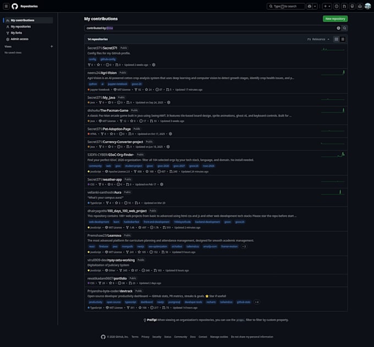374x347 pixels.
Task: Open the vellanki-santhosh/Aura repository
Action: pos(105,192)
